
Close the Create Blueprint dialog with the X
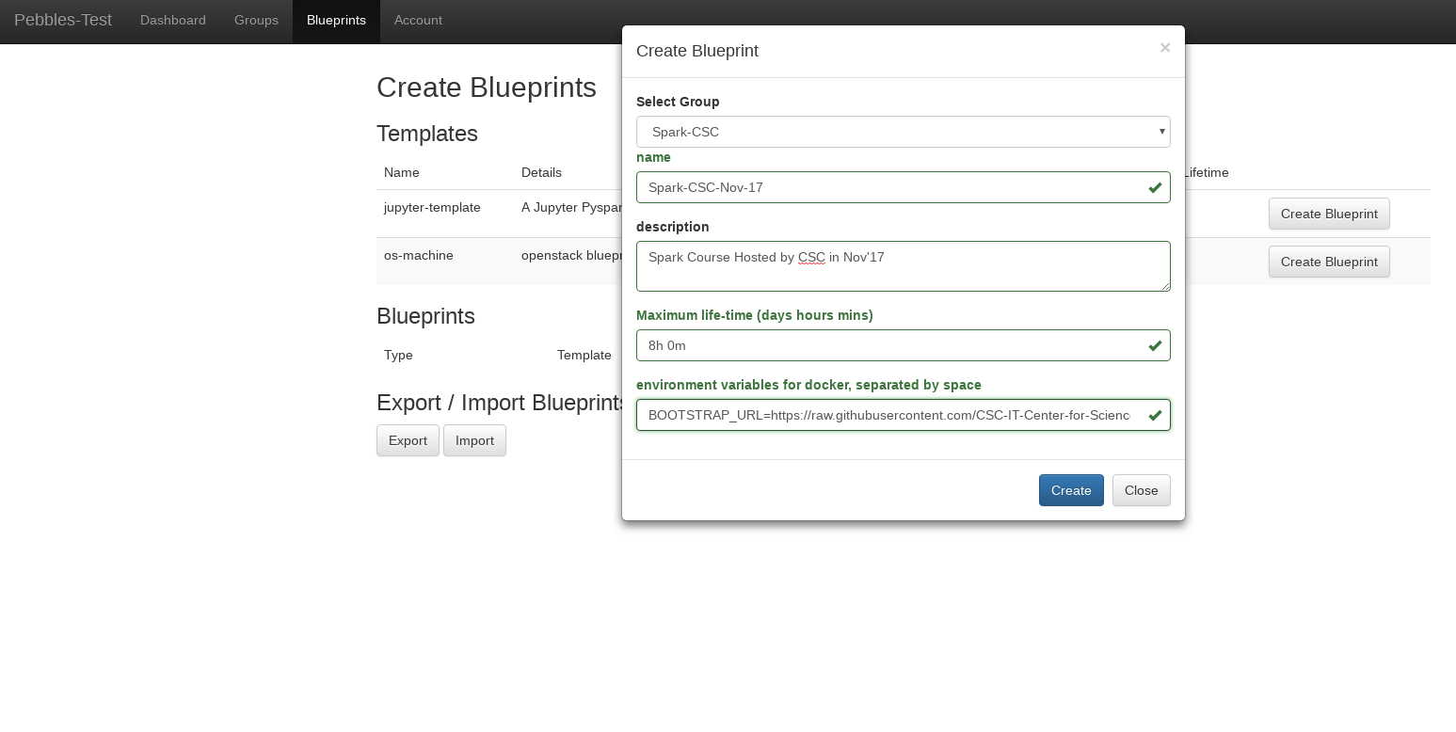pyautogui.click(x=1165, y=48)
